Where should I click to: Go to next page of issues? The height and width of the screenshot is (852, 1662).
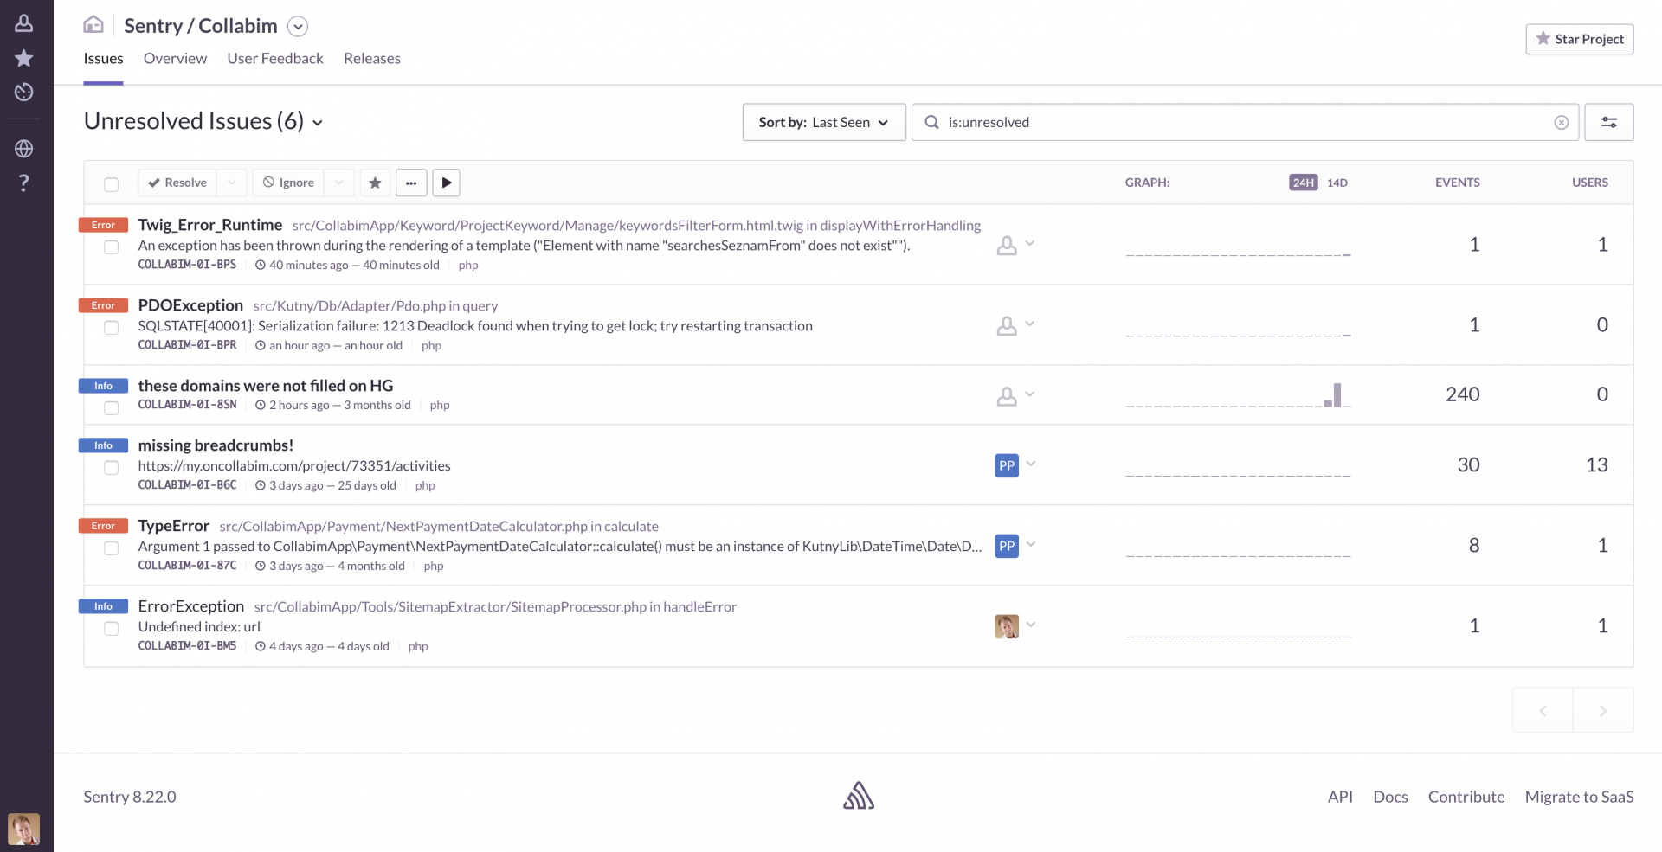point(1603,710)
